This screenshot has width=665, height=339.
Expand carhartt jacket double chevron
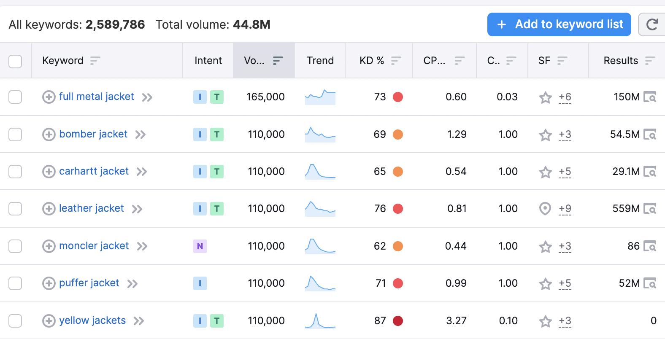pos(142,172)
